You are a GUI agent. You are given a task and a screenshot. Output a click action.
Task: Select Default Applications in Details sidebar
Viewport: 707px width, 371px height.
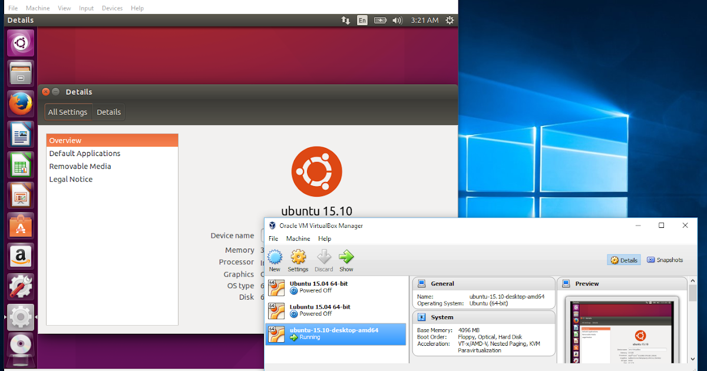pyautogui.click(x=112, y=153)
